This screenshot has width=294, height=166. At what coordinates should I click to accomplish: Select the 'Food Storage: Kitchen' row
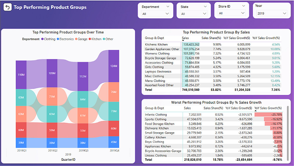(x=213, y=124)
